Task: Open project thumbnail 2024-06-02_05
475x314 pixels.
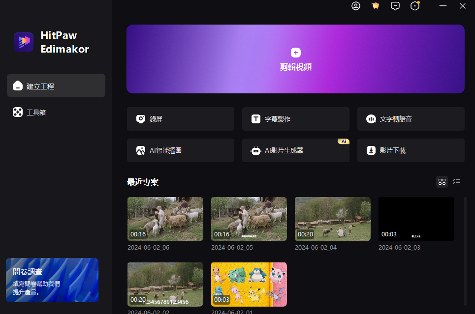Action: 249,219
